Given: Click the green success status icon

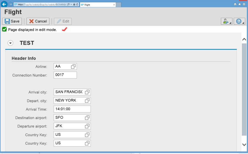Looking at the screenshot, I should (4, 29).
